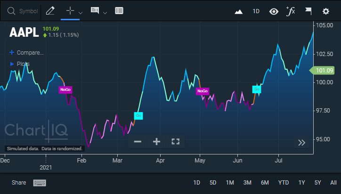341x194 pixels.
Task: Click the AAPL symbol title
Action: [24, 32]
